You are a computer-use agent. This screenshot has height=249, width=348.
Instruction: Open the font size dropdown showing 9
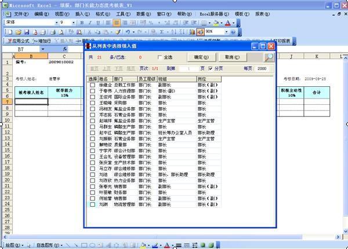(73, 23)
